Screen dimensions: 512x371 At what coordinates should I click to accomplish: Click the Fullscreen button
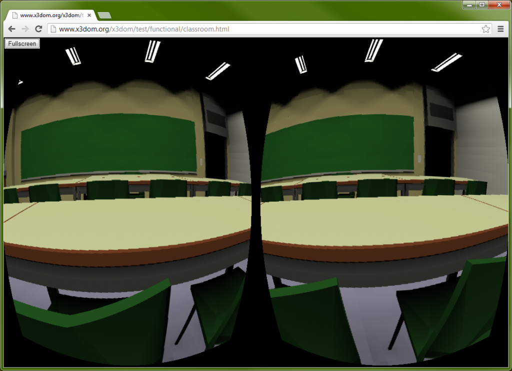pyautogui.click(x=21, y=44)
